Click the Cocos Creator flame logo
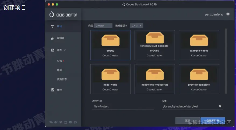 (52, 14)
